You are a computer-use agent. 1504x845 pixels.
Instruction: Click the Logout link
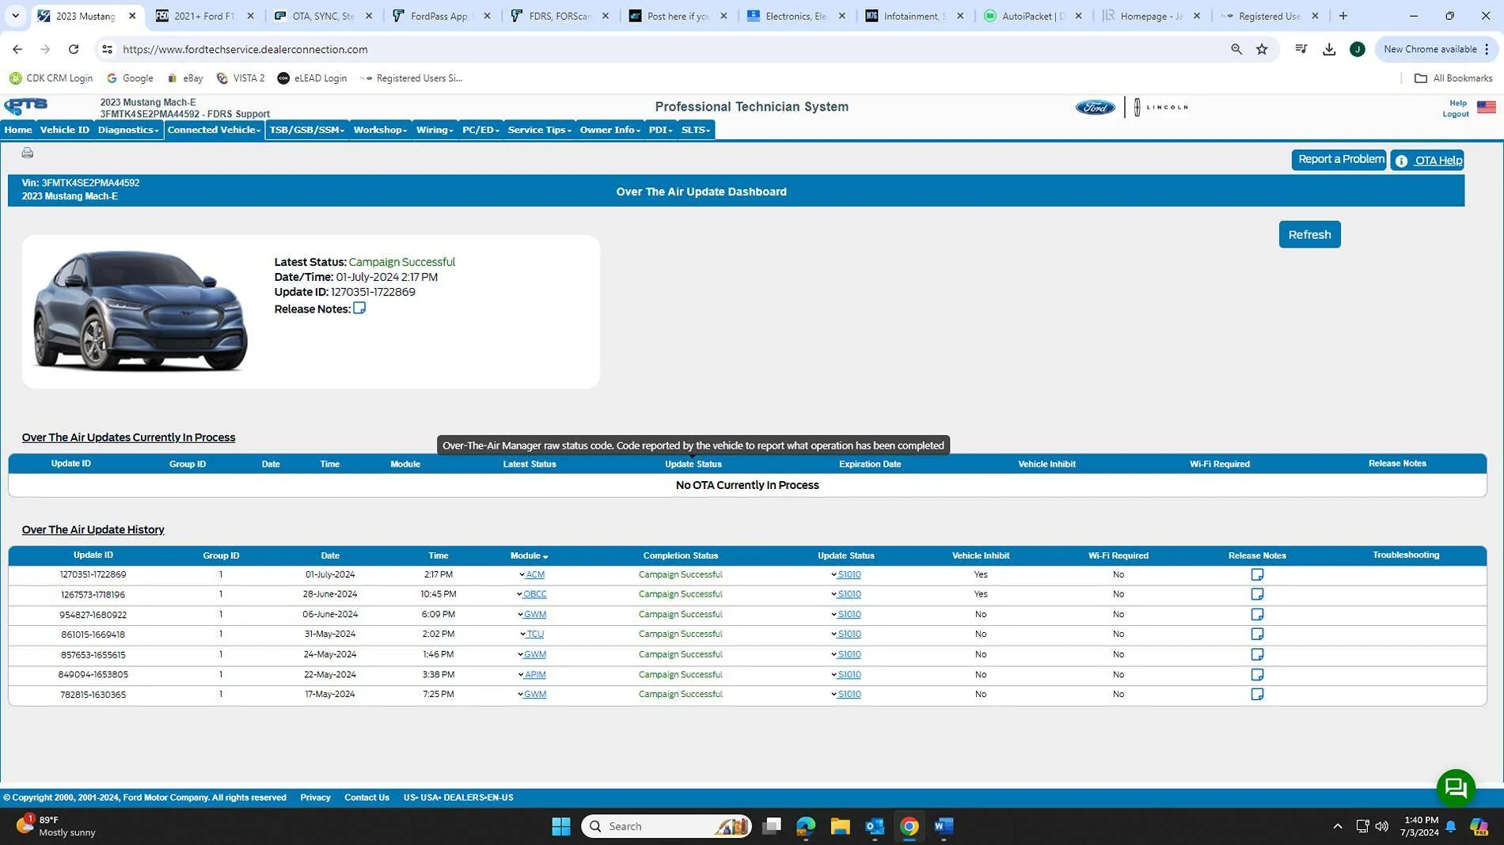click(x=1456, y=114)
